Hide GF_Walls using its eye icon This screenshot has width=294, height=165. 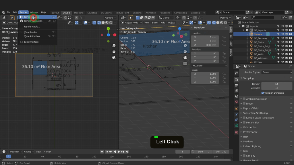coord(283,54)
